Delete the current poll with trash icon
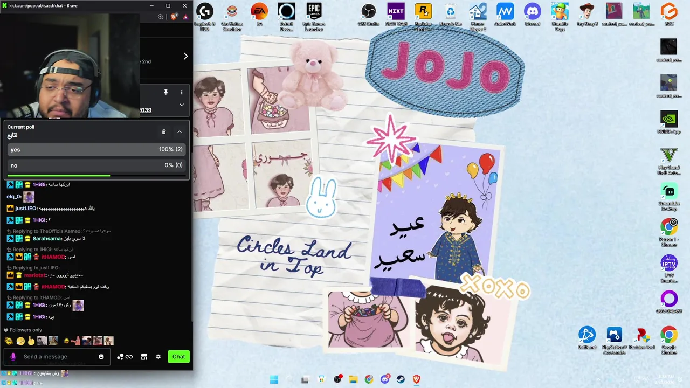The height and width of the screenshot is (388, 690). coord(164,131)
